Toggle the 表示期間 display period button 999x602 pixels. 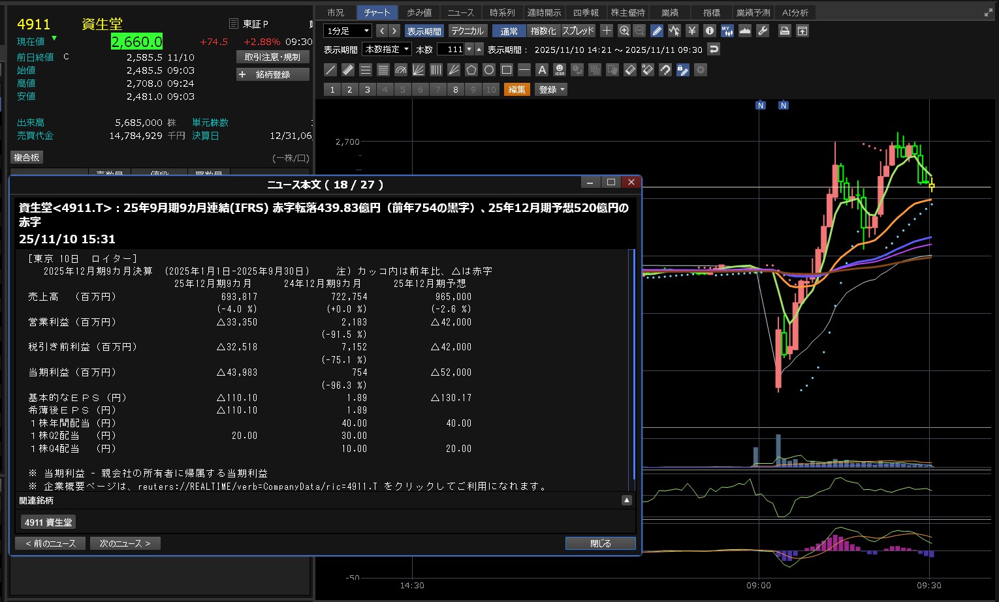pos(424,31)
